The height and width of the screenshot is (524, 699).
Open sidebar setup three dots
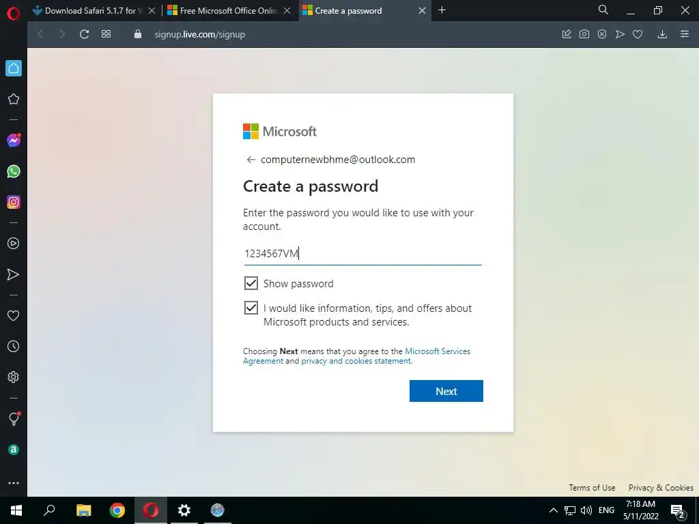[14, 483]
